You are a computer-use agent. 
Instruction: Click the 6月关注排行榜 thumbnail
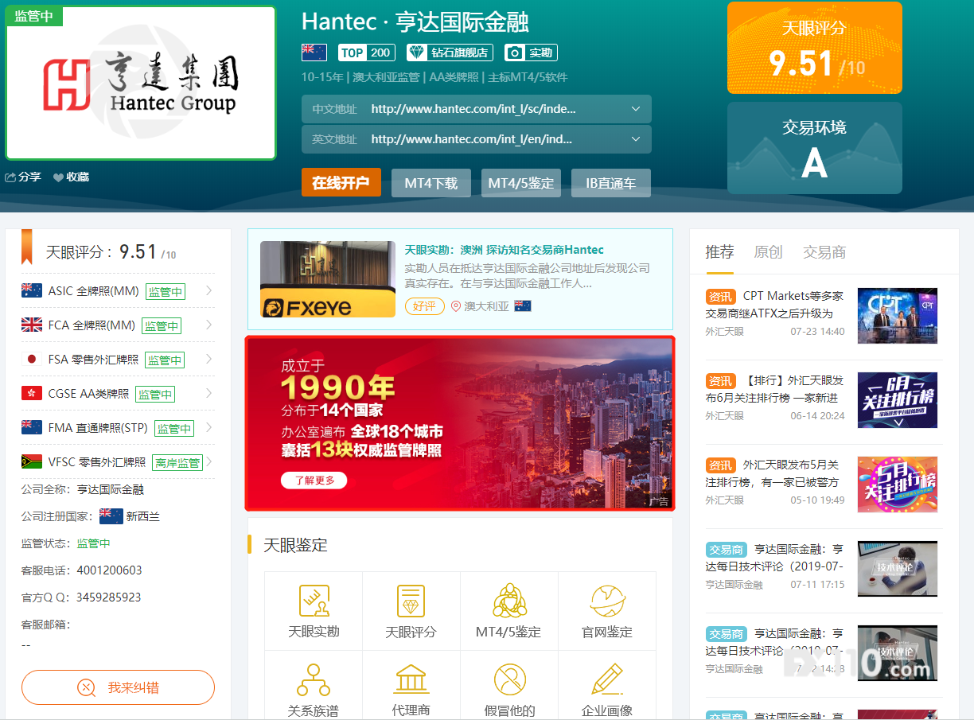click(x=898, y=400)
